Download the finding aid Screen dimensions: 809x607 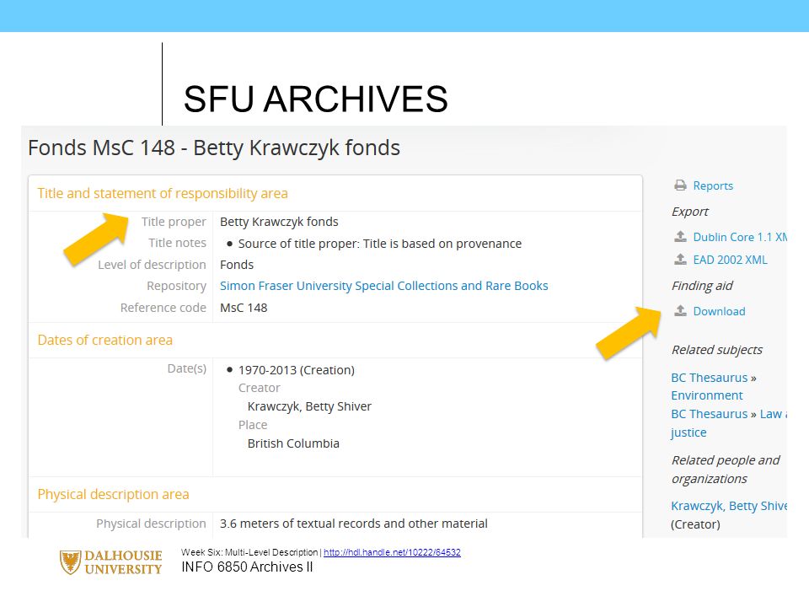pos(719,311)
